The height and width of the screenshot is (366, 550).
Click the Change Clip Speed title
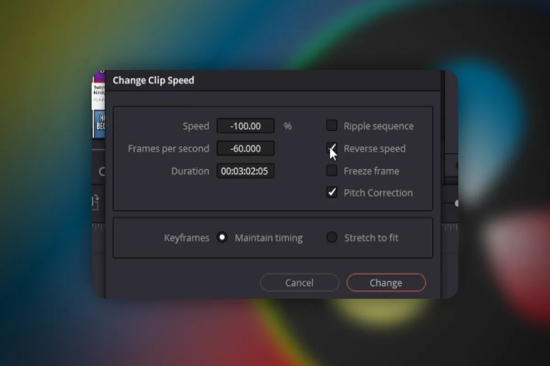point(154,81)
